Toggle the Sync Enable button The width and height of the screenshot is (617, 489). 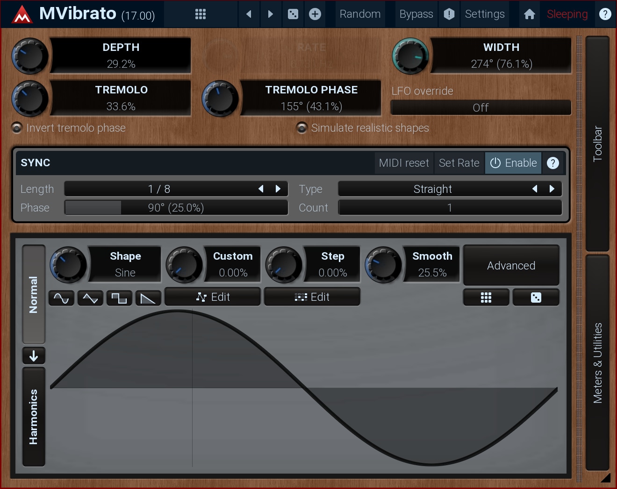pyautogui.click(x=513, y=163)
